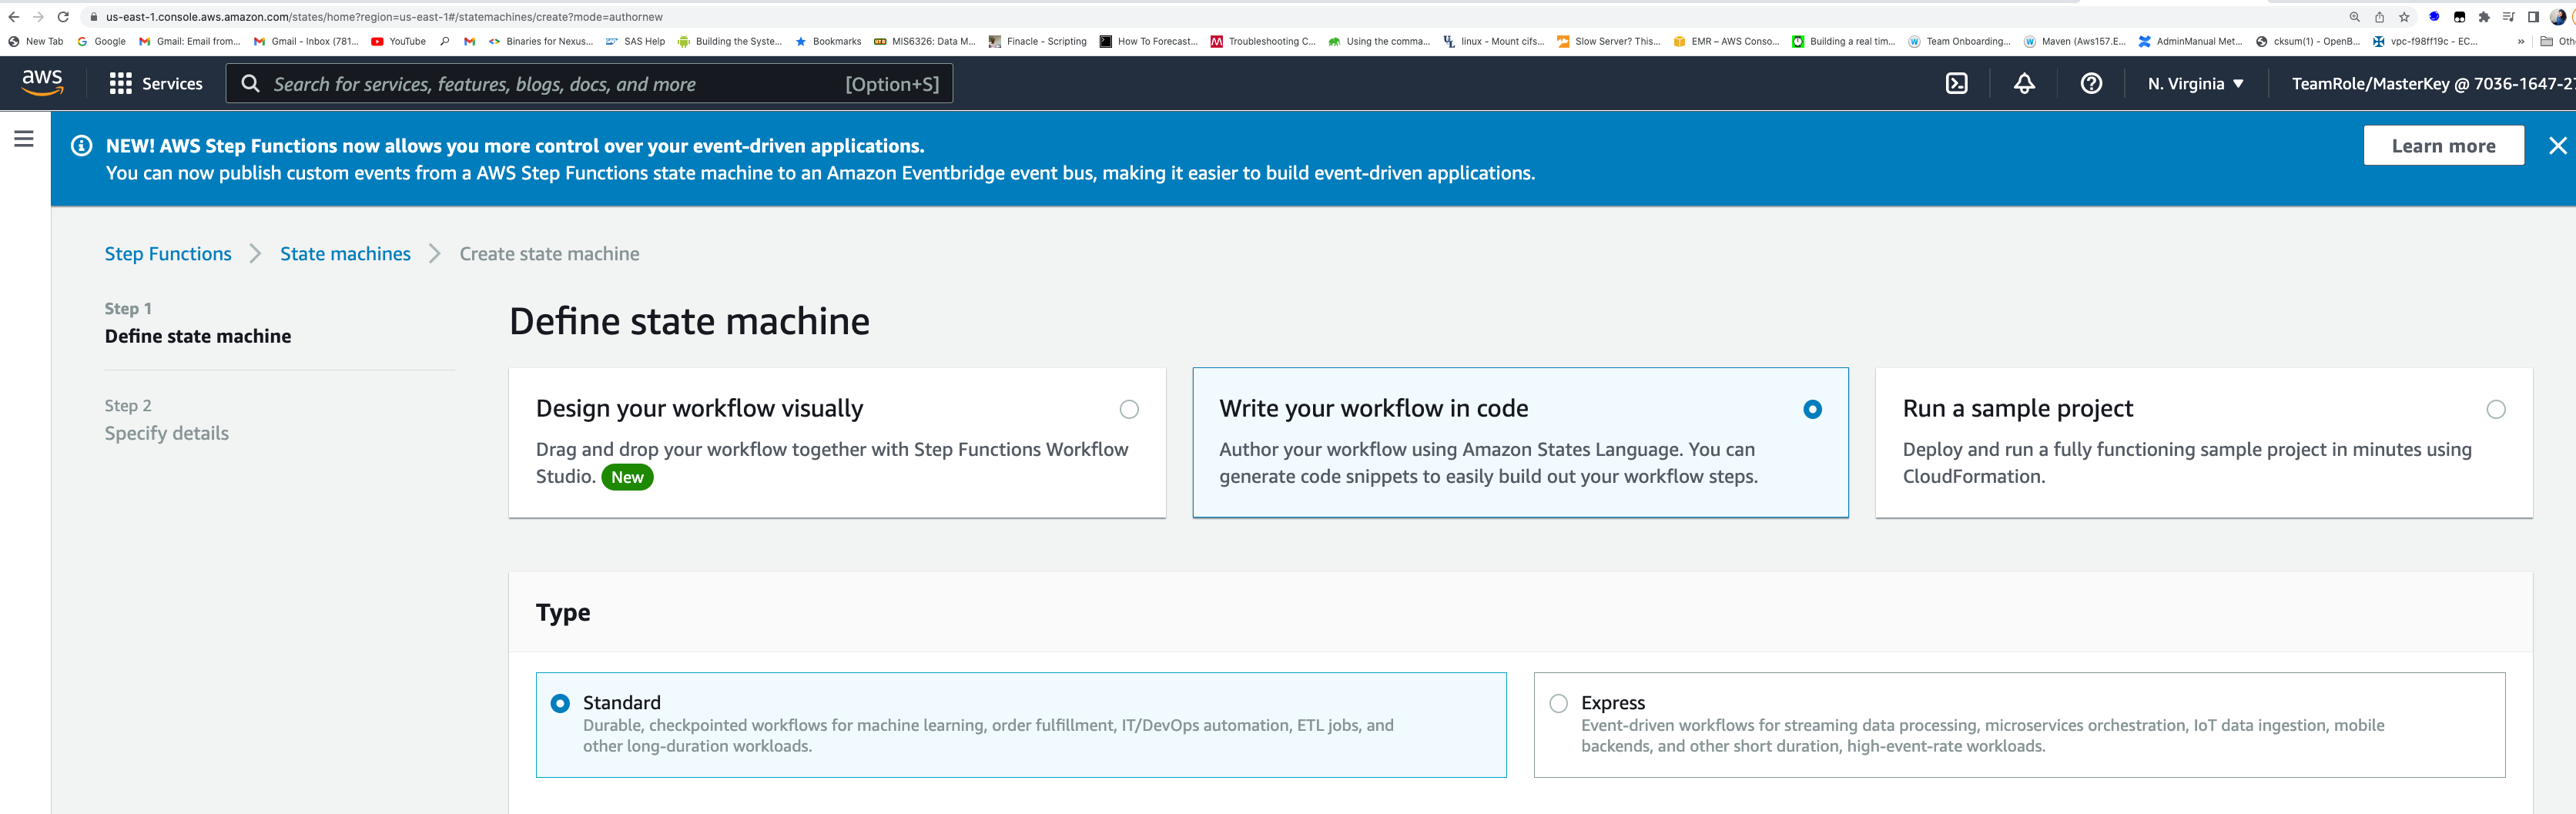This screenshot has height=814, width=2576.
Task: Click the green New badge
Action: [627, 478]
